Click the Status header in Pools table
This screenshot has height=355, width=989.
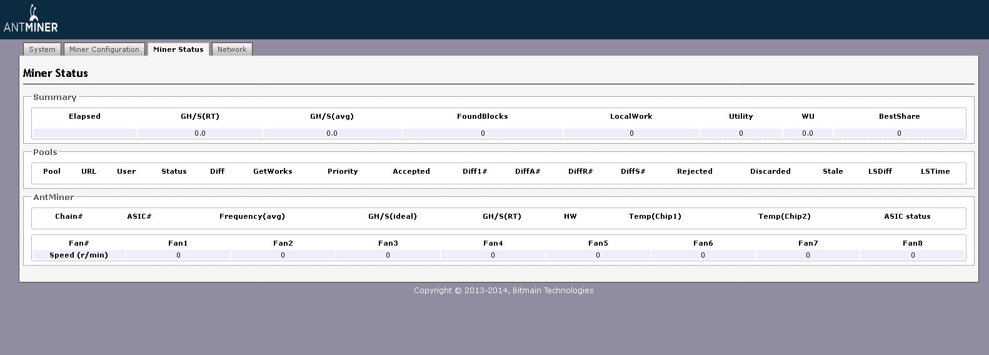click(x=174, y=171)
